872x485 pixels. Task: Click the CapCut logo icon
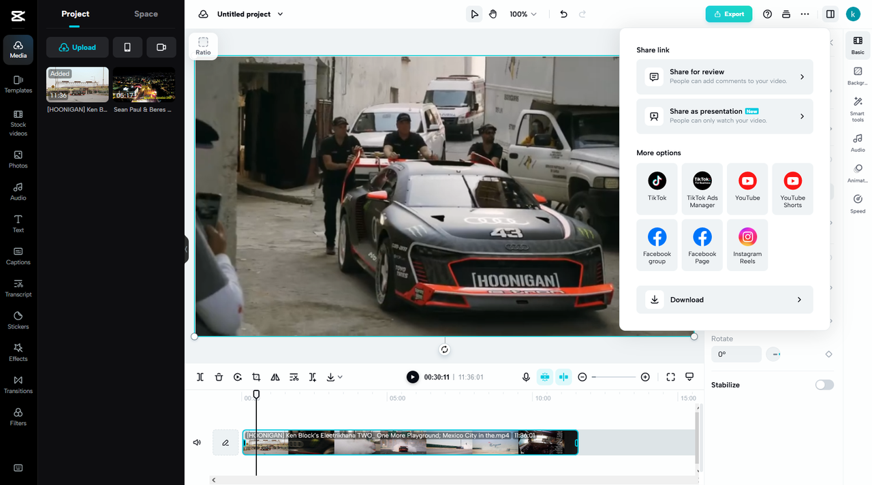point(18,14)
